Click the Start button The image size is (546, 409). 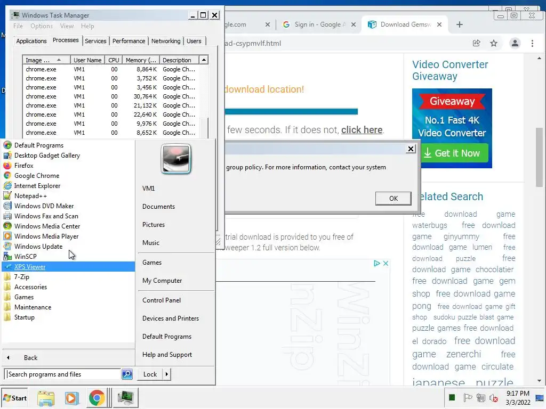click(x=14, y=398)
